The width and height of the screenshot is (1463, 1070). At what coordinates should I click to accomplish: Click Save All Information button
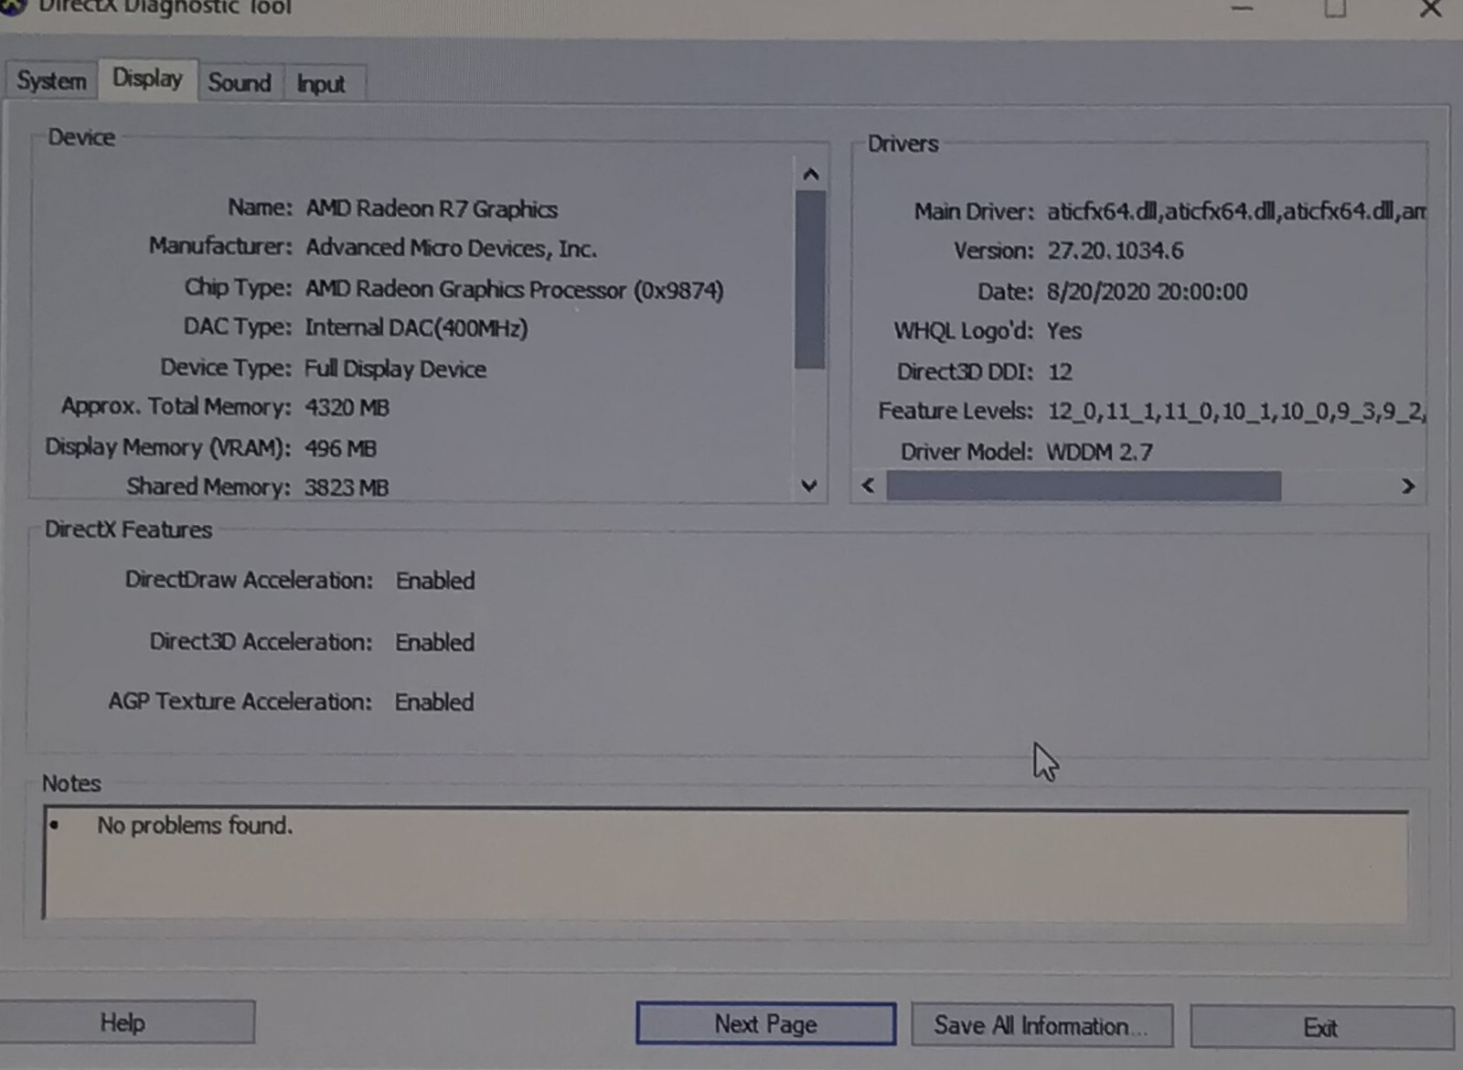(x=1041, y=1026)
